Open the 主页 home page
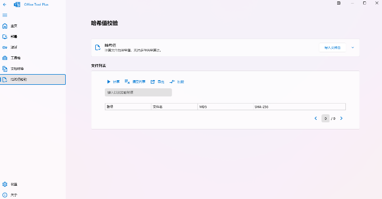Image resolution: width=382 pixels, height=199 pixels. coord(33,26)
